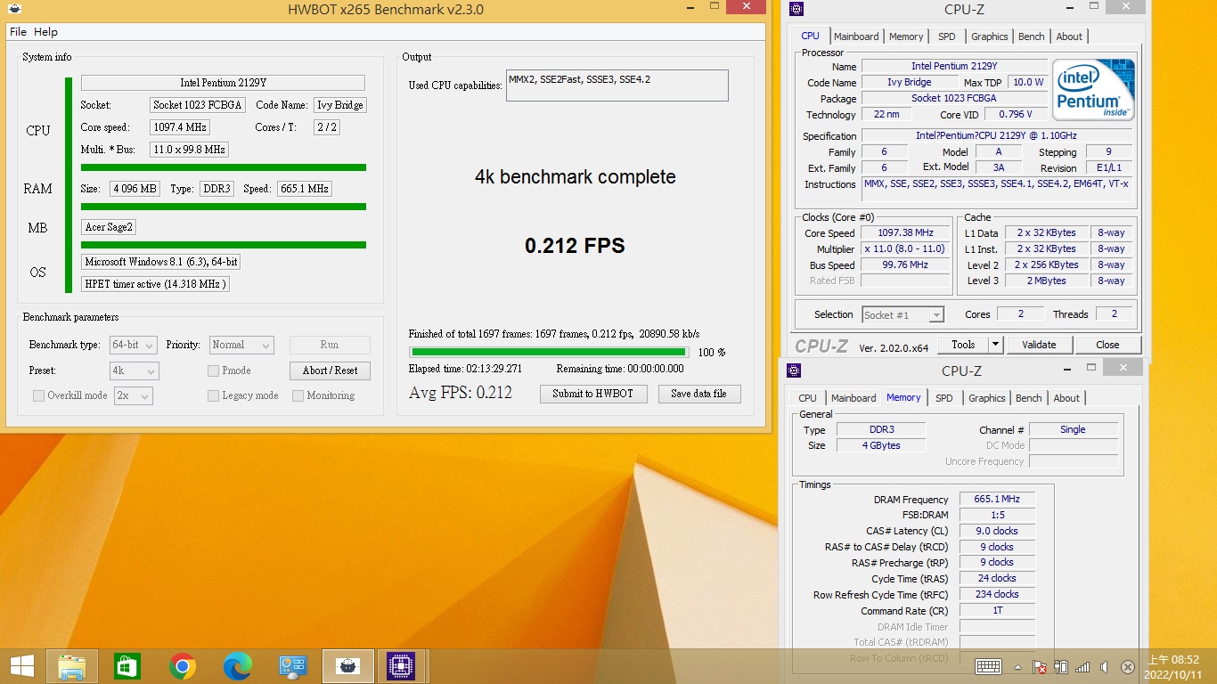Switch to SPD tab in upper CPU-Z
1217x684 pixels.
947,37
